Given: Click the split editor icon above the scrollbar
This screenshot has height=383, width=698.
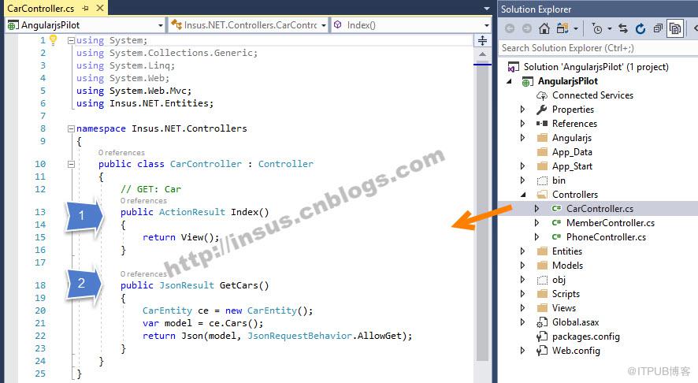Looking at the screenshot, I should [x=482, y=40].
